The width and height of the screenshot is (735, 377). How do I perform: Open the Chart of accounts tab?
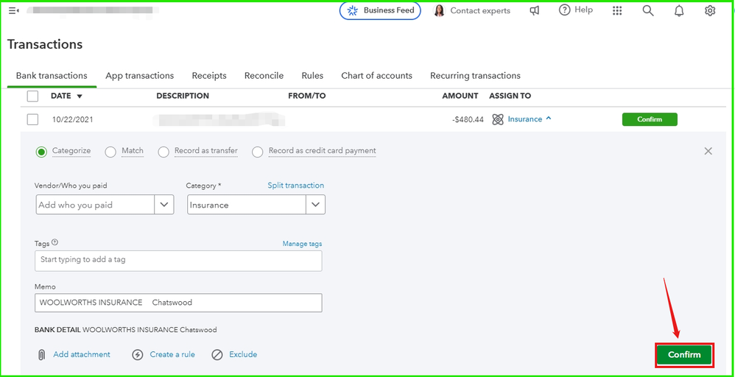(376, 76)
